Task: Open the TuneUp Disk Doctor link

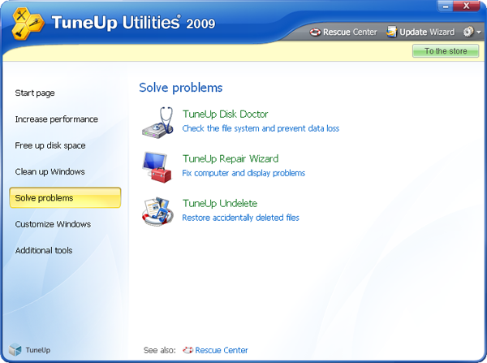Action: pyautogui.click(x=225, y=114)
